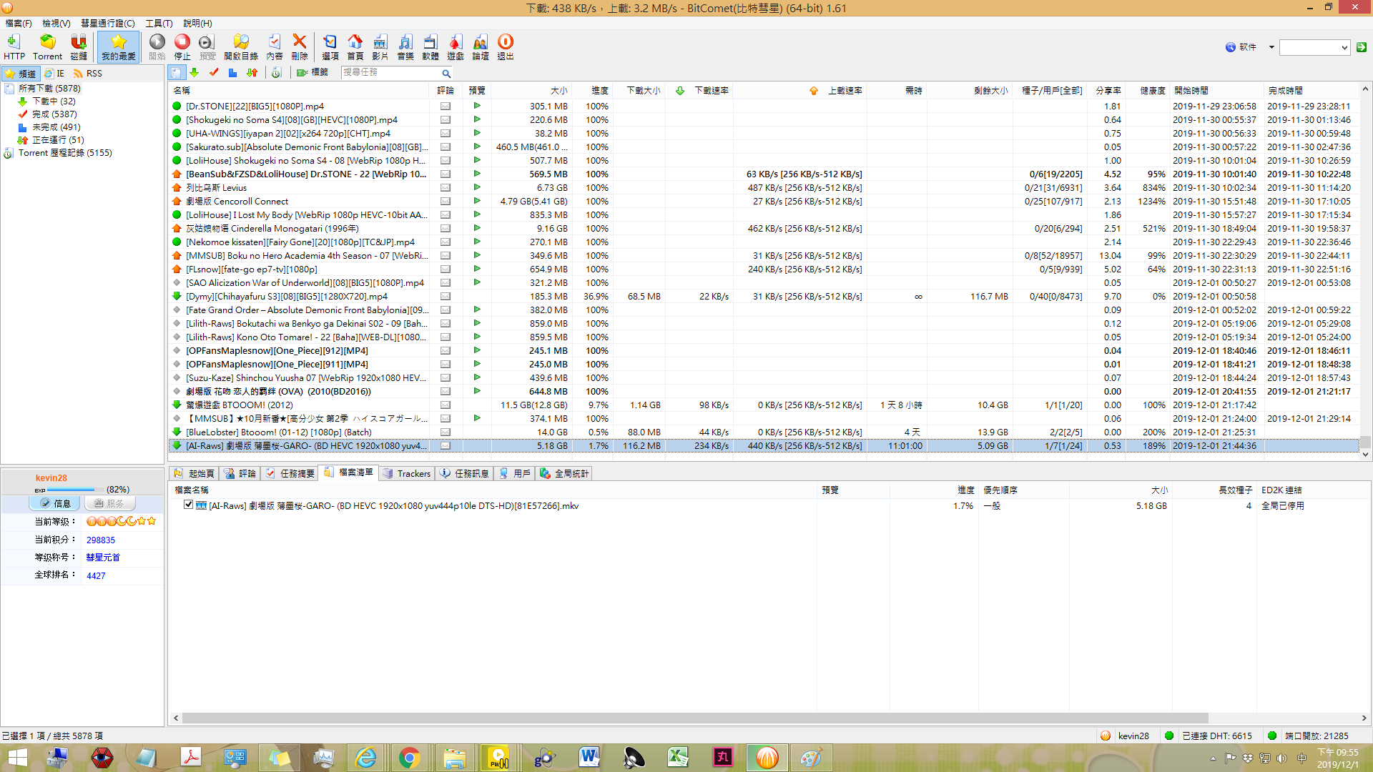The height and width of the screenshot is (772, 1373).
Task: Click the 停止 stop task button
Action: click(182, 46)
